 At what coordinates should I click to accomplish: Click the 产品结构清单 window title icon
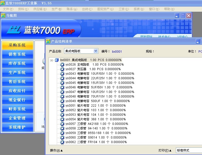(x=48, y=41)
